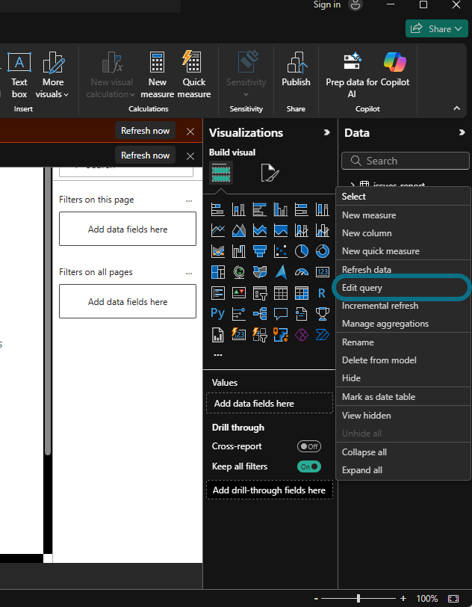Select the slicer visual
Screen dimensions: 472x607
[260, 293]
